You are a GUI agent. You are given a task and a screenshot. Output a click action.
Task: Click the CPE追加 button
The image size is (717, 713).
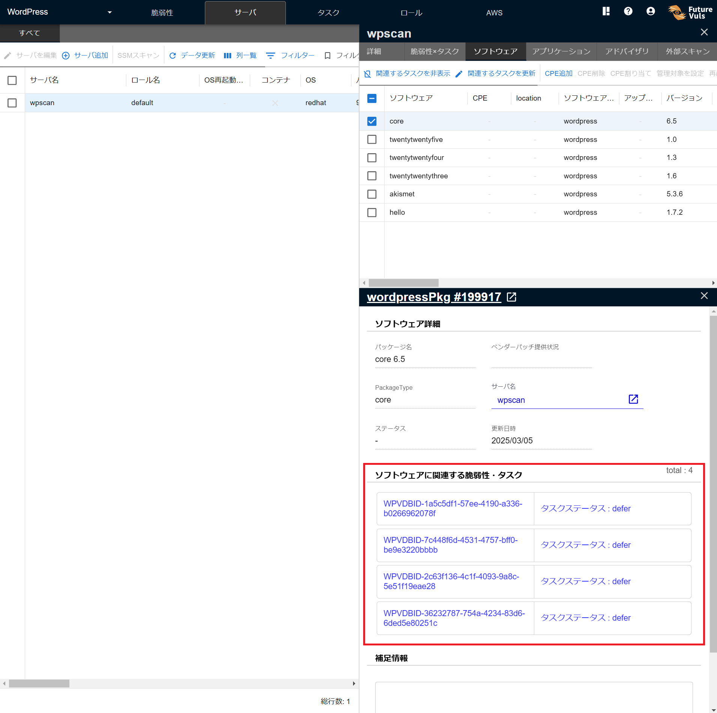tap(558, 74)
